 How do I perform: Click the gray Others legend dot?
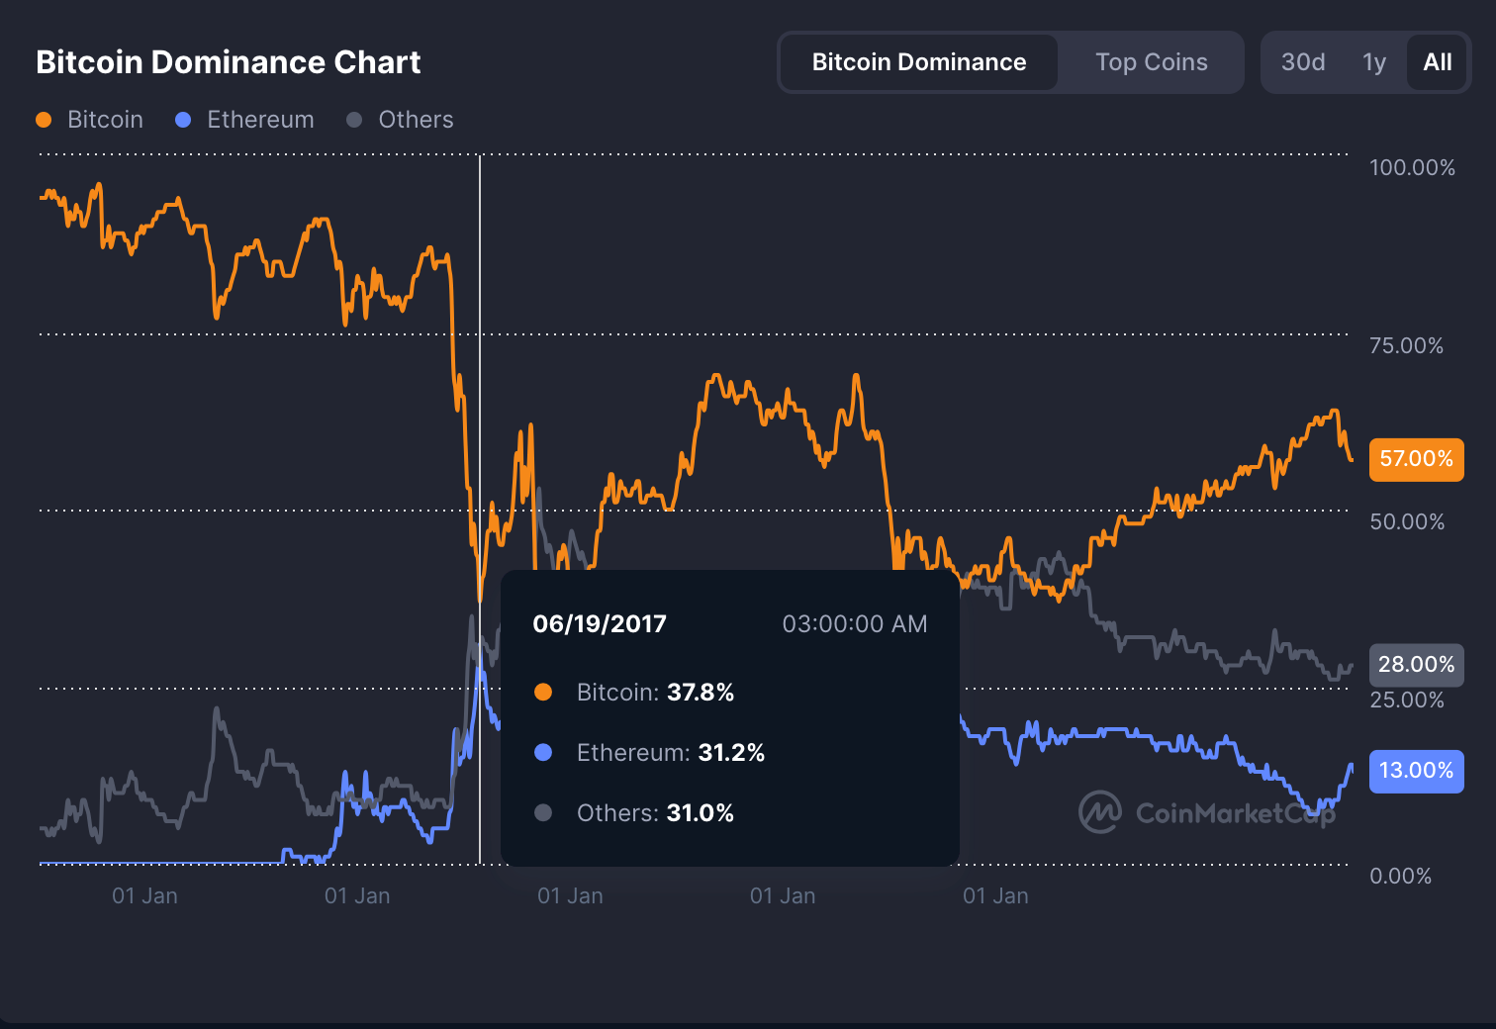click(354, 119)
